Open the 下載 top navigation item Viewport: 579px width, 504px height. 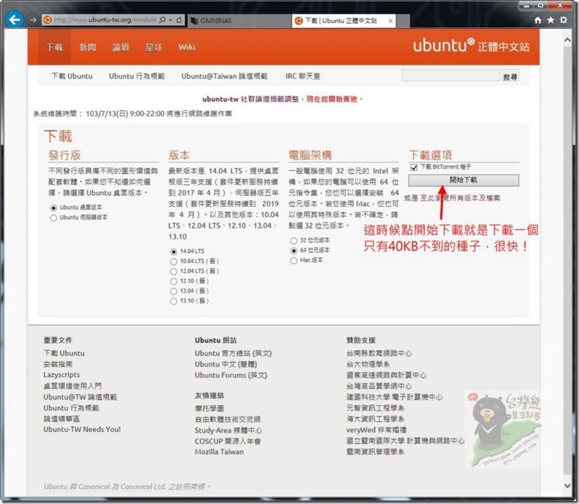pyautogui.click(x=54, y=47)
